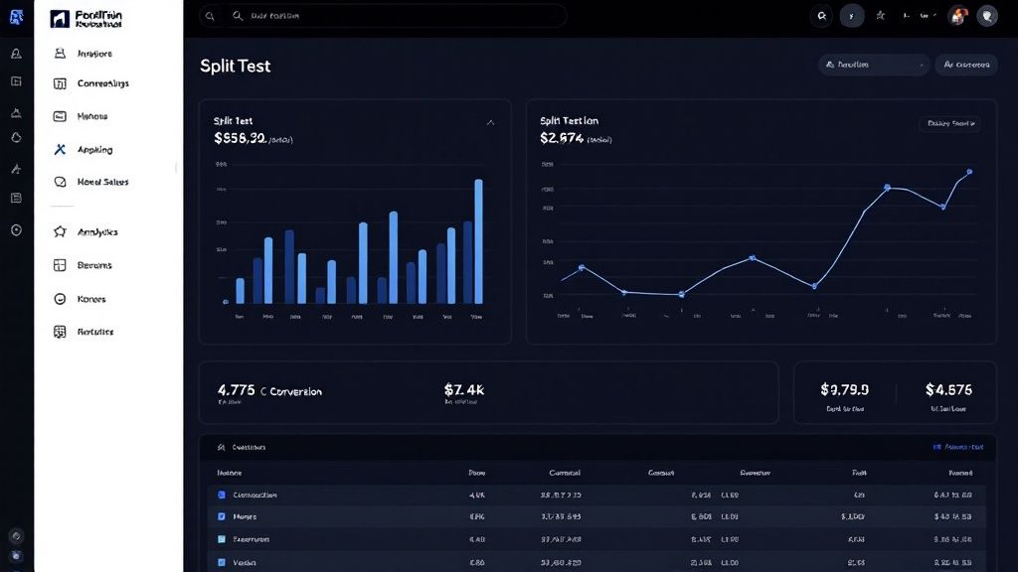Click the blue app logo in the left rail

click(x=16, y=16)
